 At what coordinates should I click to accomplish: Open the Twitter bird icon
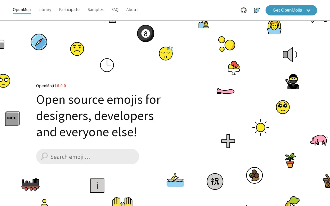click(x=257, y=10)
